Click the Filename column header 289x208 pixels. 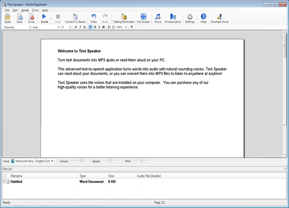[x=16, y=176]
